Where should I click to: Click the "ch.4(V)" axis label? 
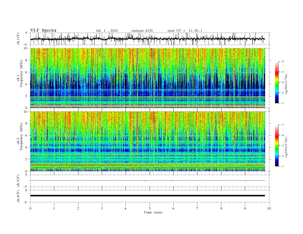18,196
